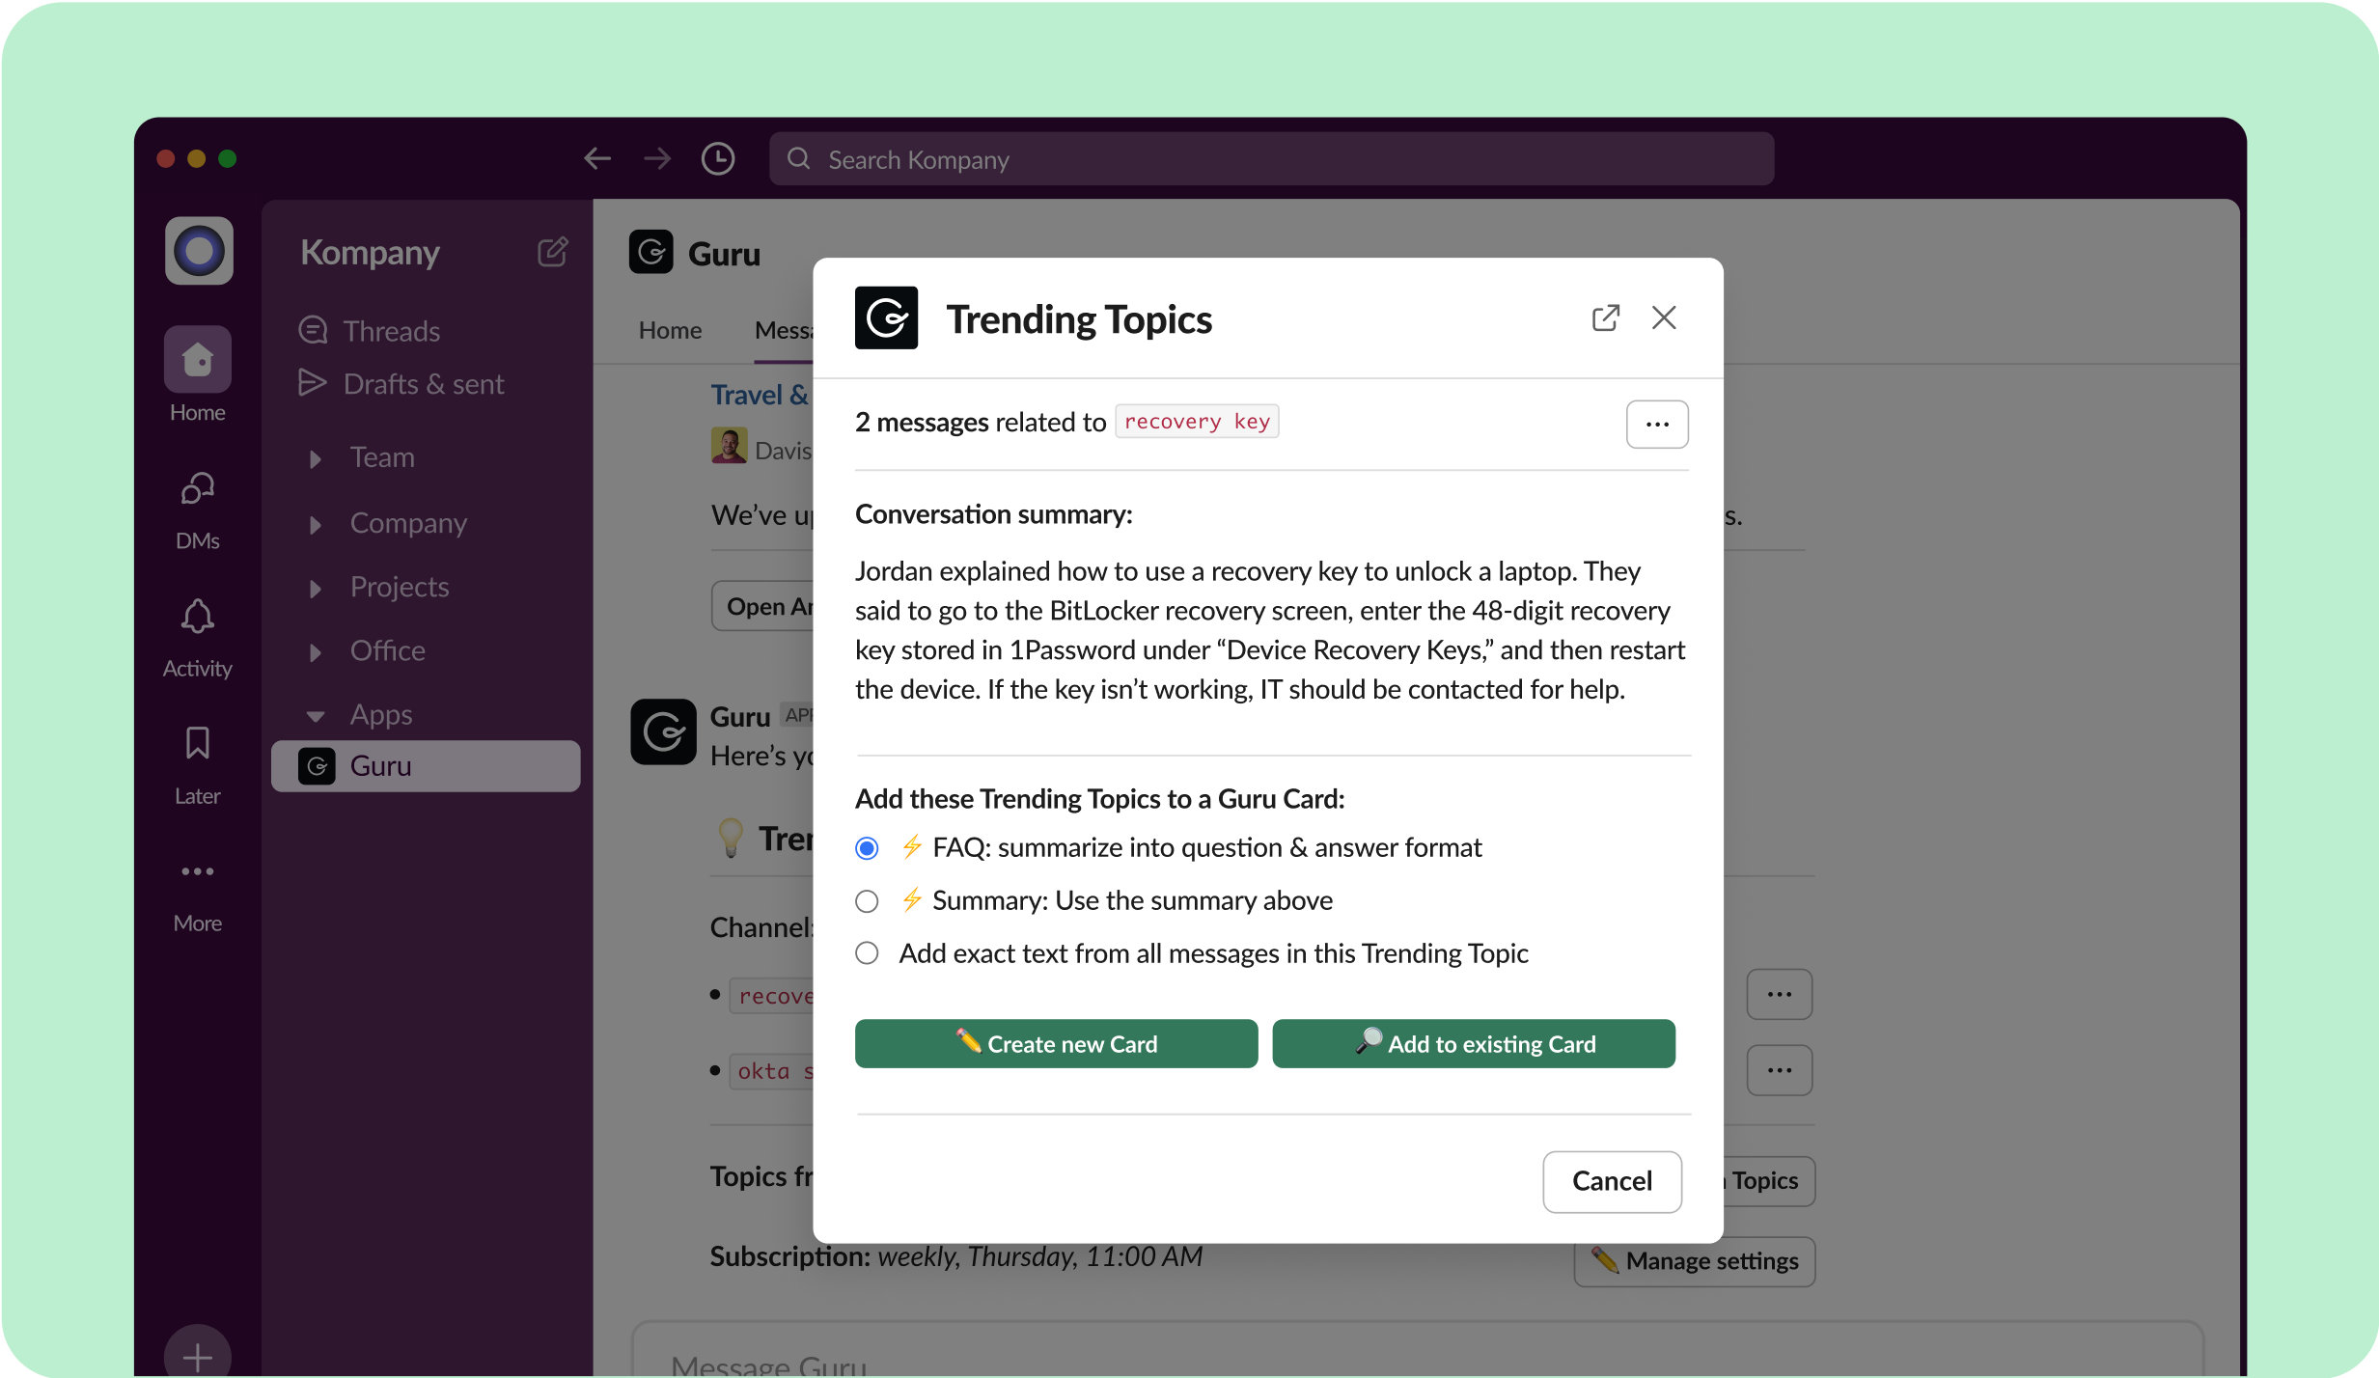Screen dimensions: 2379x1378
Task: Open modal in new window icon
Action: coord(1605,317)
